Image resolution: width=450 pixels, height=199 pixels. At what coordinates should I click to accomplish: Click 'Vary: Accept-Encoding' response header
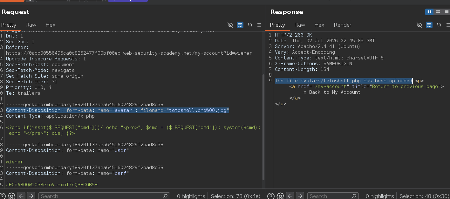(x=305, y=52)
